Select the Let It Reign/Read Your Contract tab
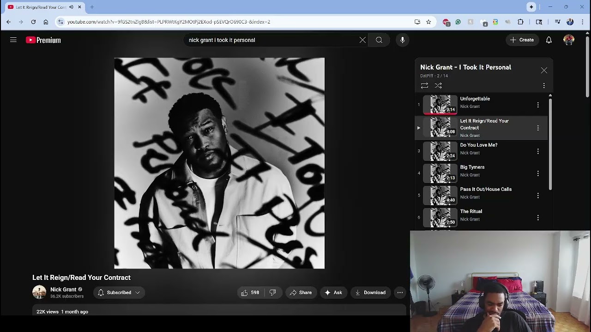The width and height of the screenshot is (591, 332). tap(45, 7)
